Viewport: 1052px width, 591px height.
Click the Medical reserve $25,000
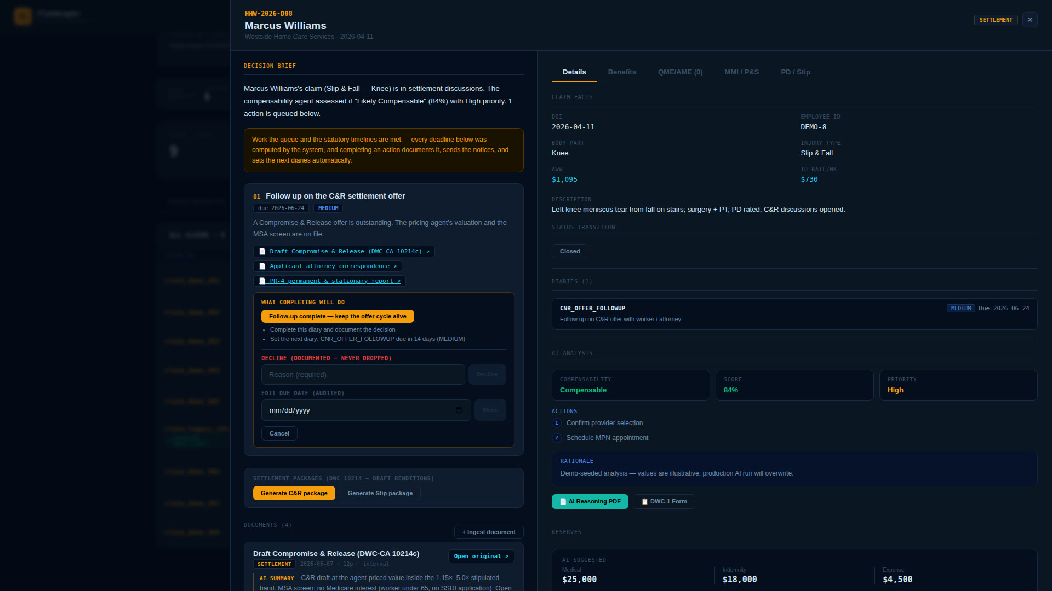[x=580, y=580]
